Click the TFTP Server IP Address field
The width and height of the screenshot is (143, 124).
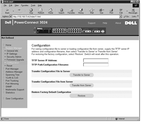[x=96, y=60]
